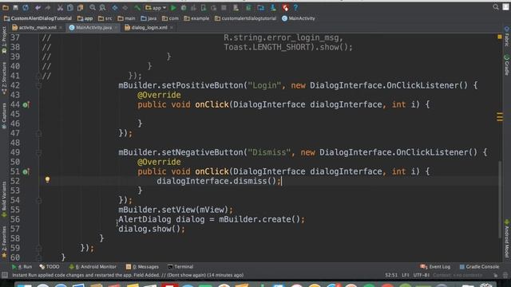The height and width of the screenshot is (287, 511).
Task: Click the Paste toolbar icon
Action: coord(80,7)
